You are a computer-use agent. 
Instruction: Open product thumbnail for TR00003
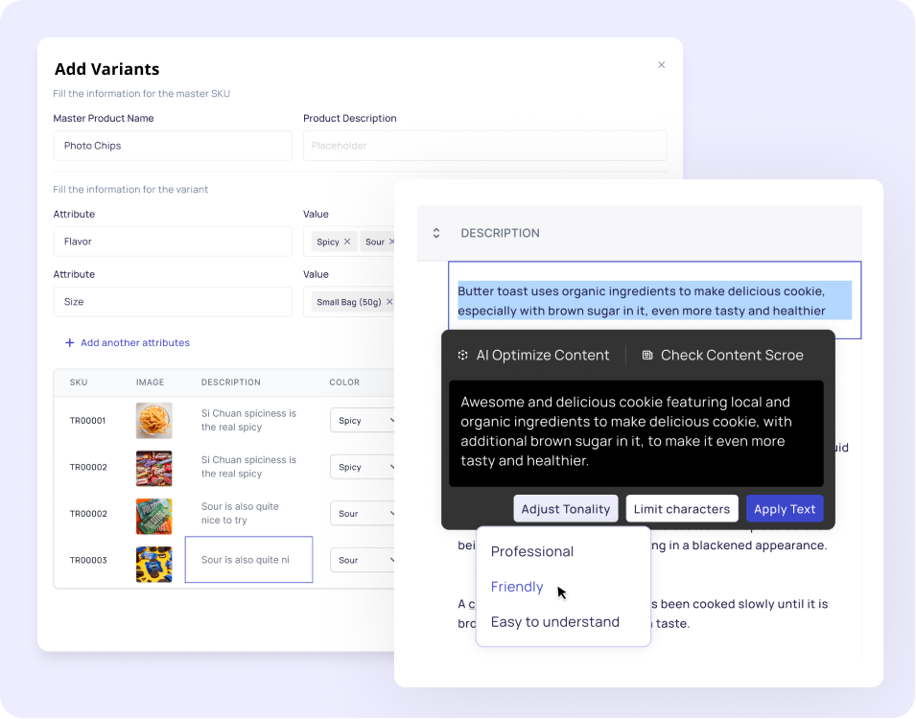tap(154, 564)
